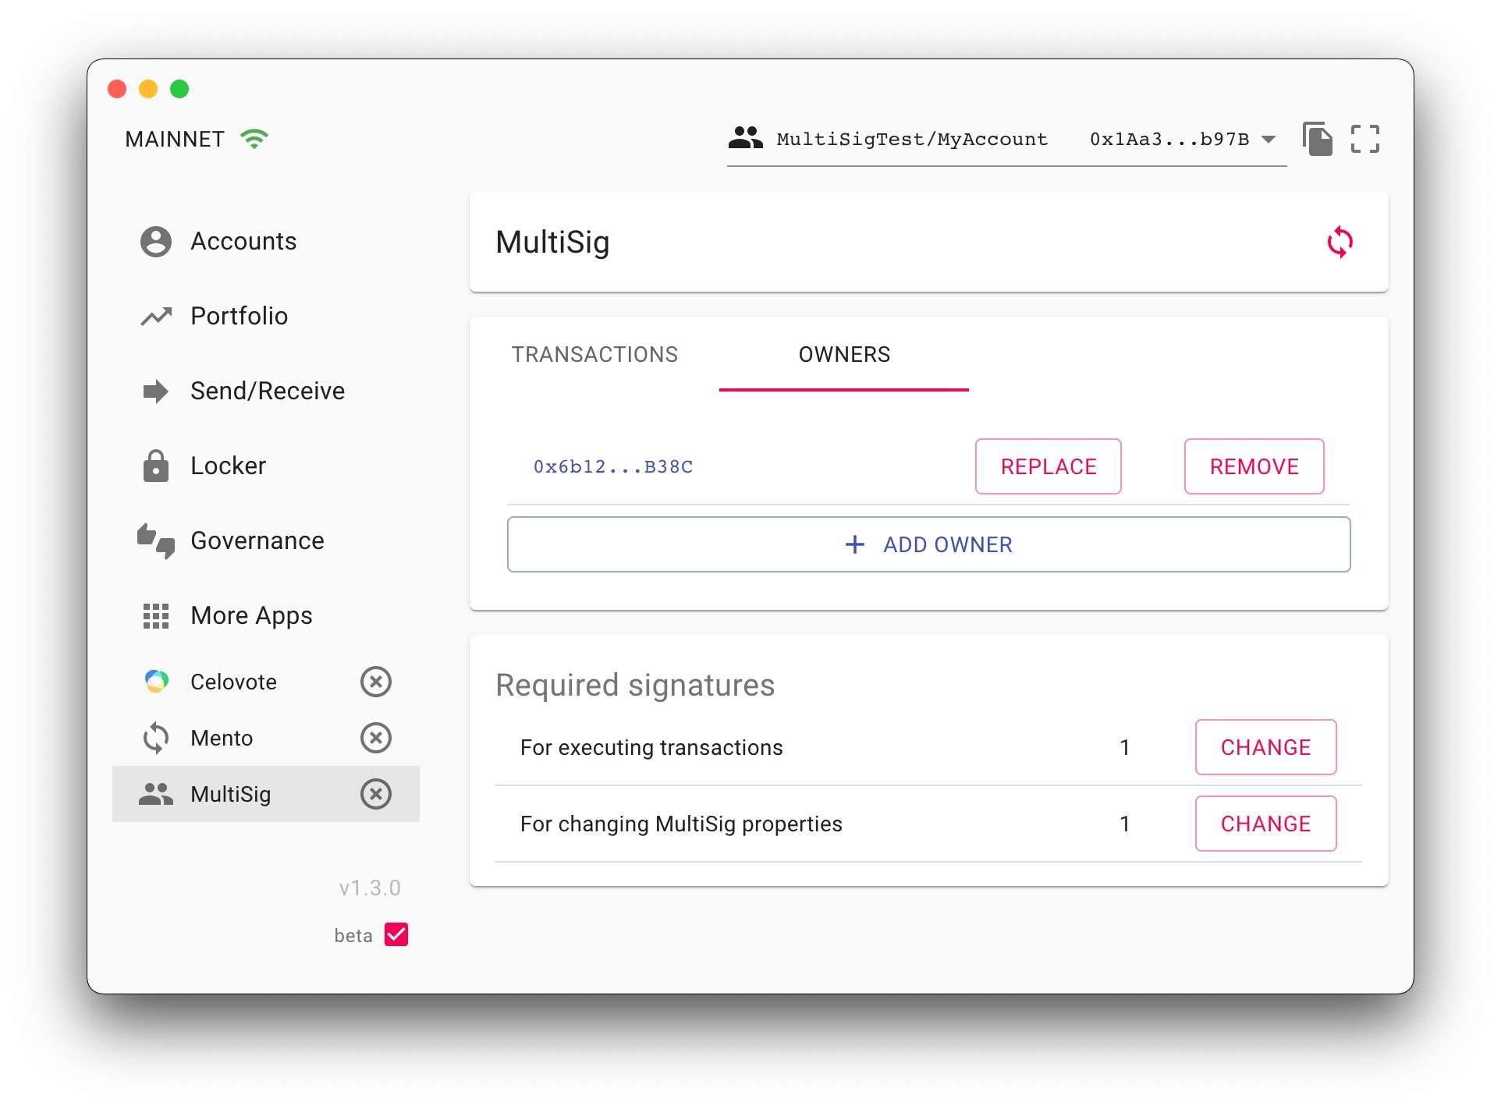Remove Mento app with X icon
The image size is (1501, 1109).
point(376,738)
